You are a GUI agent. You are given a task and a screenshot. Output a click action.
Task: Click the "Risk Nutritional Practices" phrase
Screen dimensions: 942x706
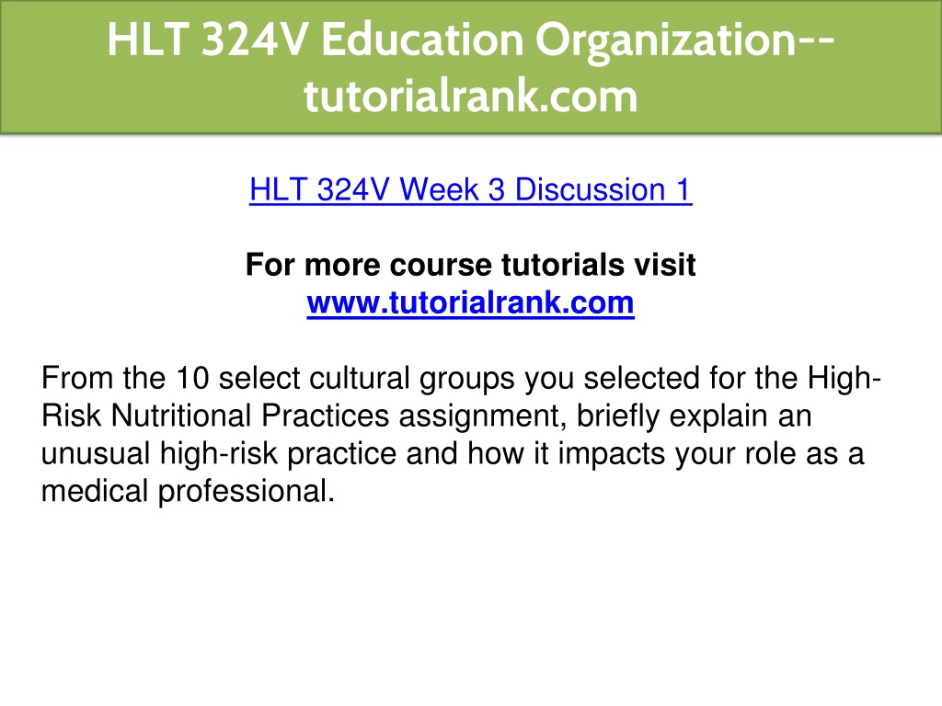pyautogui.click(x=215, y=416)
